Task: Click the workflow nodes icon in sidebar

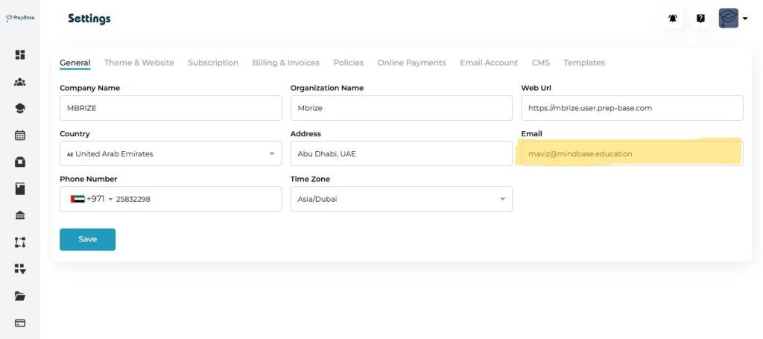Action: pos(20,242)
